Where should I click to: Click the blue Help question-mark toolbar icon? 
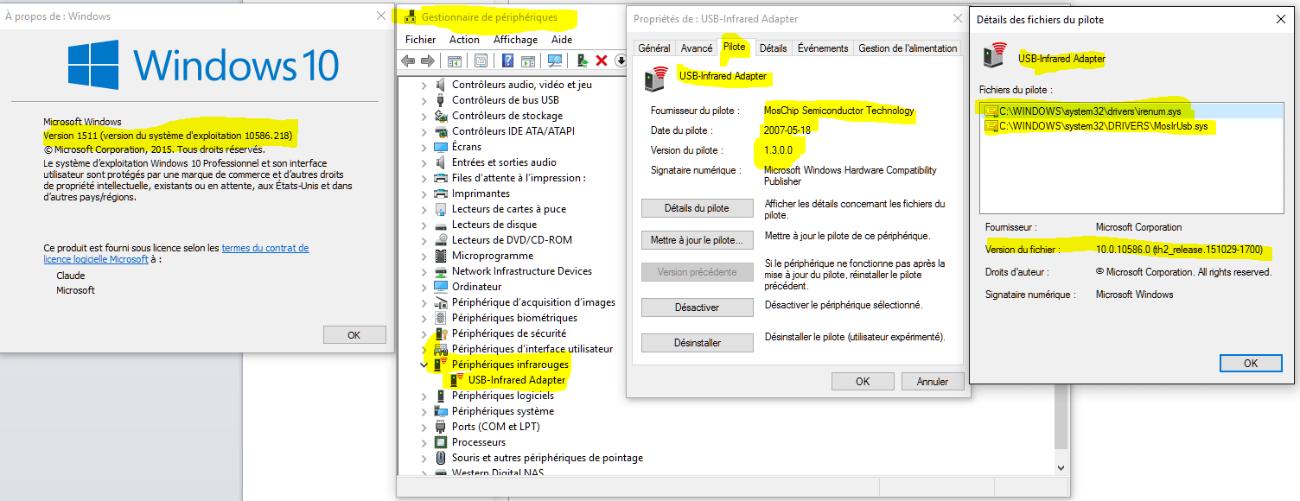[508, 60]
